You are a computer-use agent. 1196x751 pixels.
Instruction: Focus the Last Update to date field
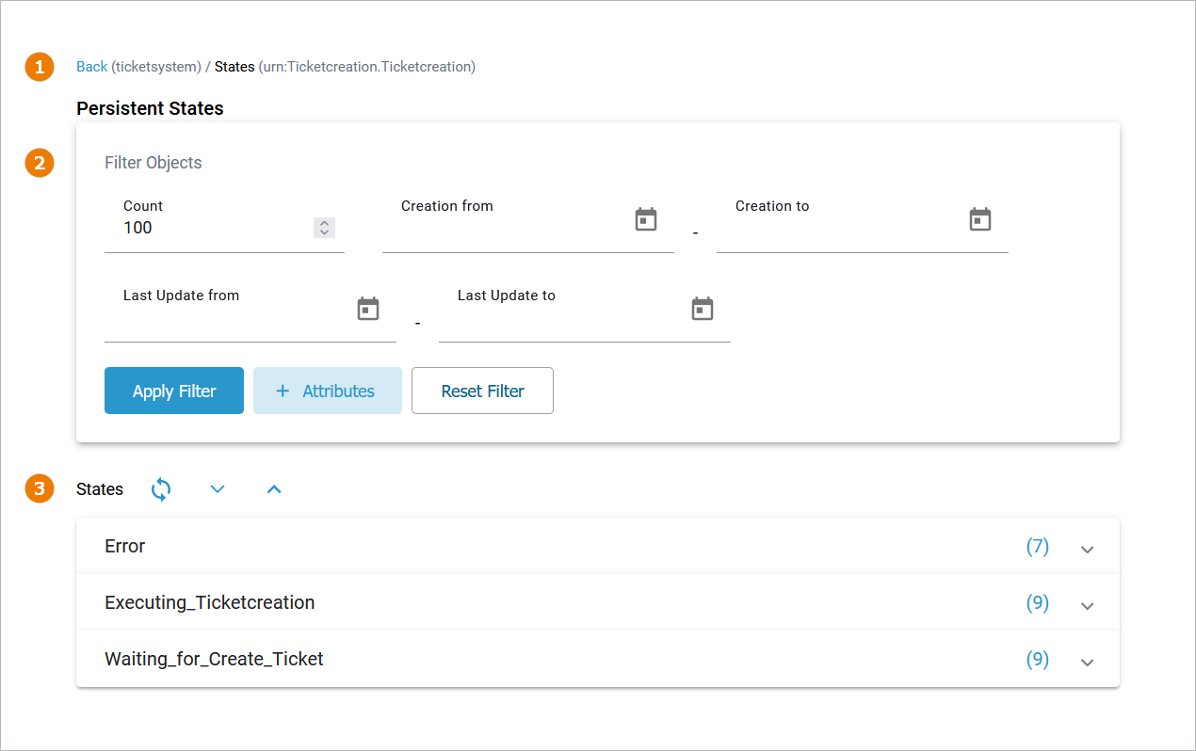(x=560, y=318)
